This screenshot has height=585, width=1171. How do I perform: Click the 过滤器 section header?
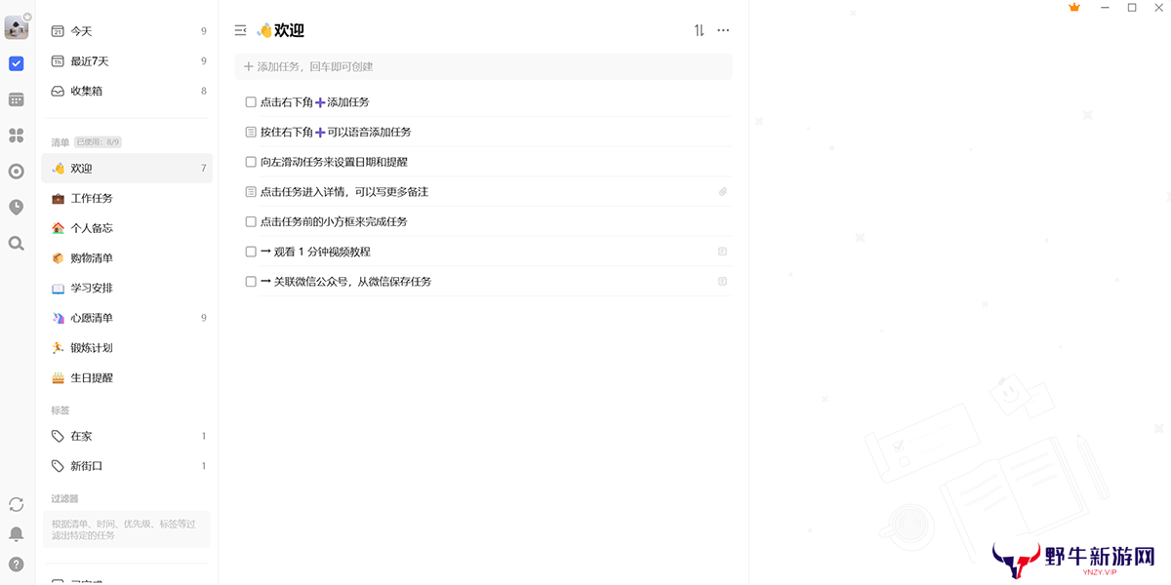pyautogui.click(x=65, y=498)
